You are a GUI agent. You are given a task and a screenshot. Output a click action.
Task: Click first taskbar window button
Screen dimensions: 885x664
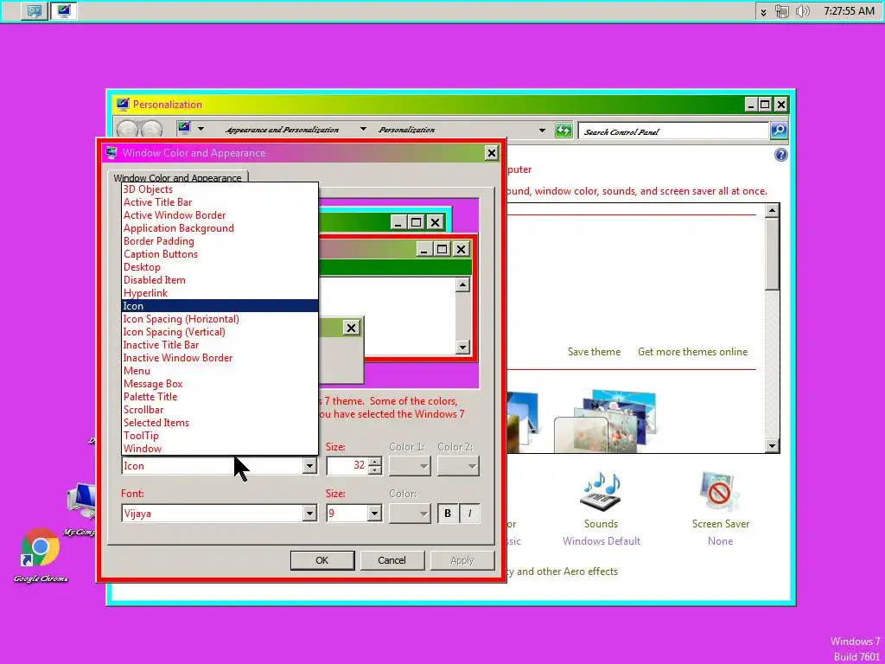pos(35,10)
